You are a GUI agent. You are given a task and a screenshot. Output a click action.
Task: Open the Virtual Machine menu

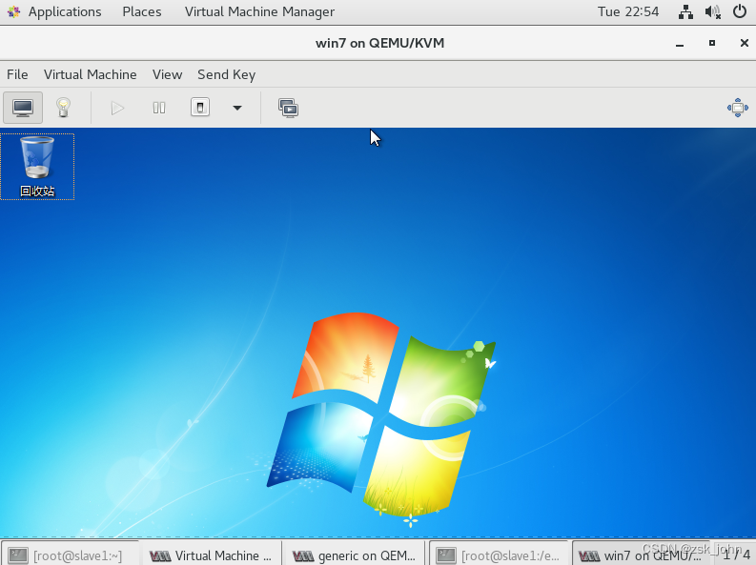(91, 74)
